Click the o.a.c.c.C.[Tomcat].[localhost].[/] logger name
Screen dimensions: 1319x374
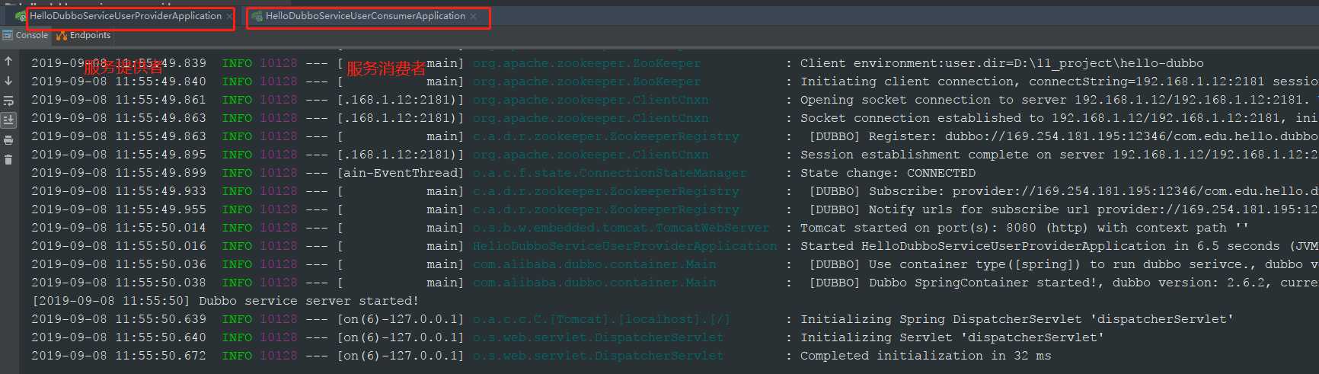pos(601,319)
